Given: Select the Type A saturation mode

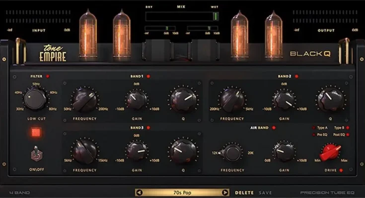Looking at the screenshot, I should 313,128.
